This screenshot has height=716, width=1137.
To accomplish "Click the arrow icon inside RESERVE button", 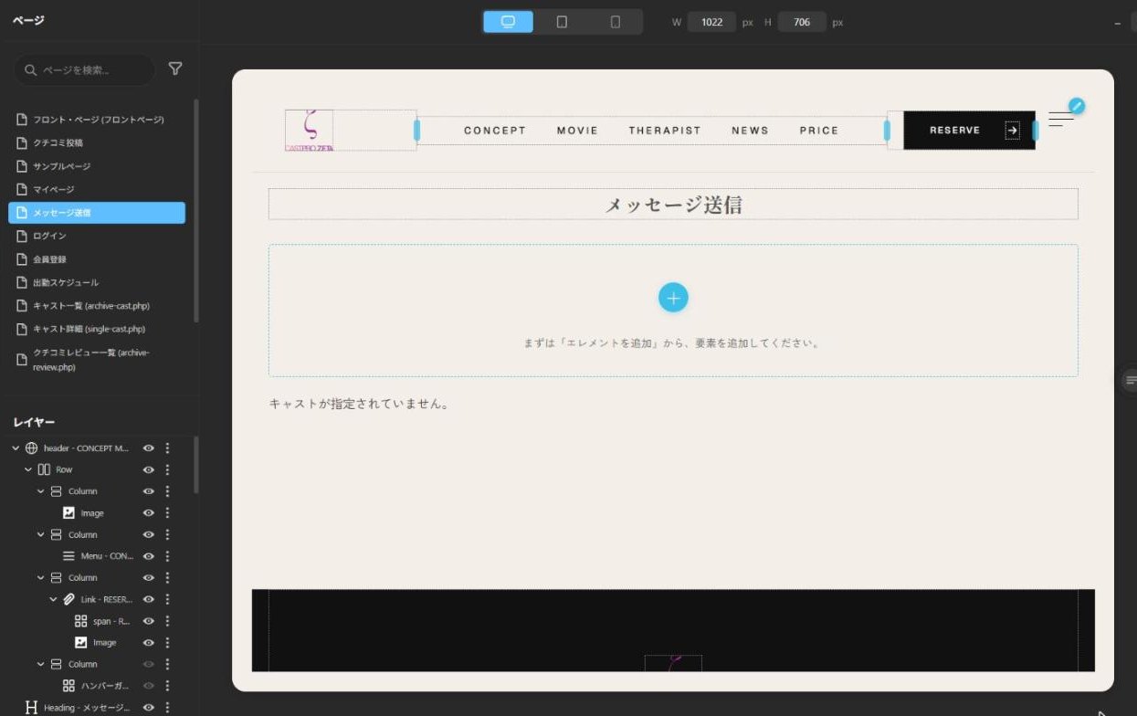I will tap(1012, 131).
